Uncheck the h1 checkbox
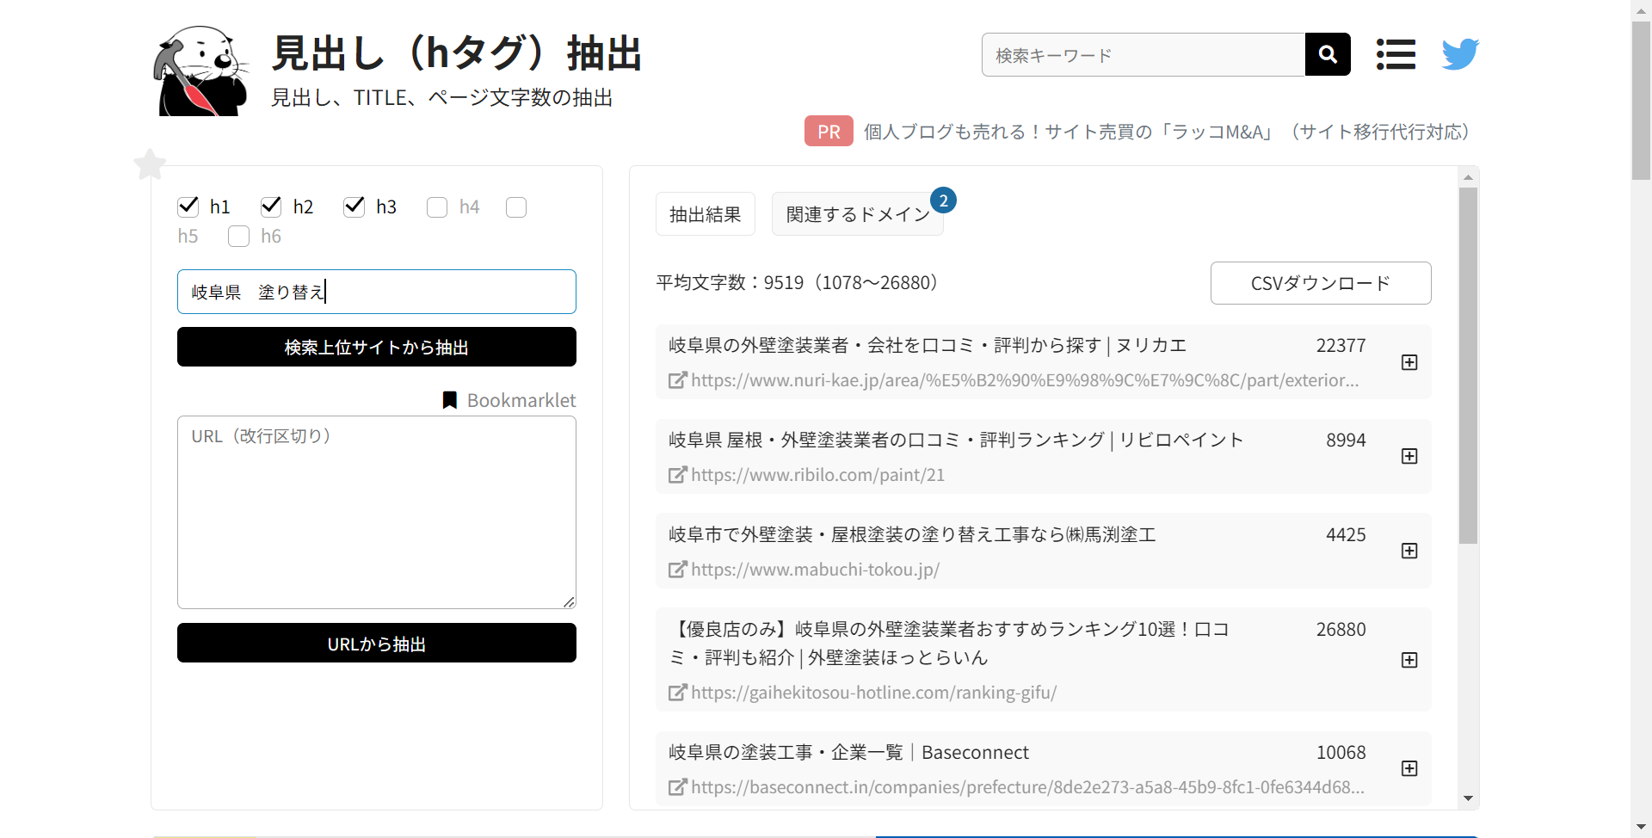Screen dimensions: 1652x838 pyautogui.click(x=188, y=206)
